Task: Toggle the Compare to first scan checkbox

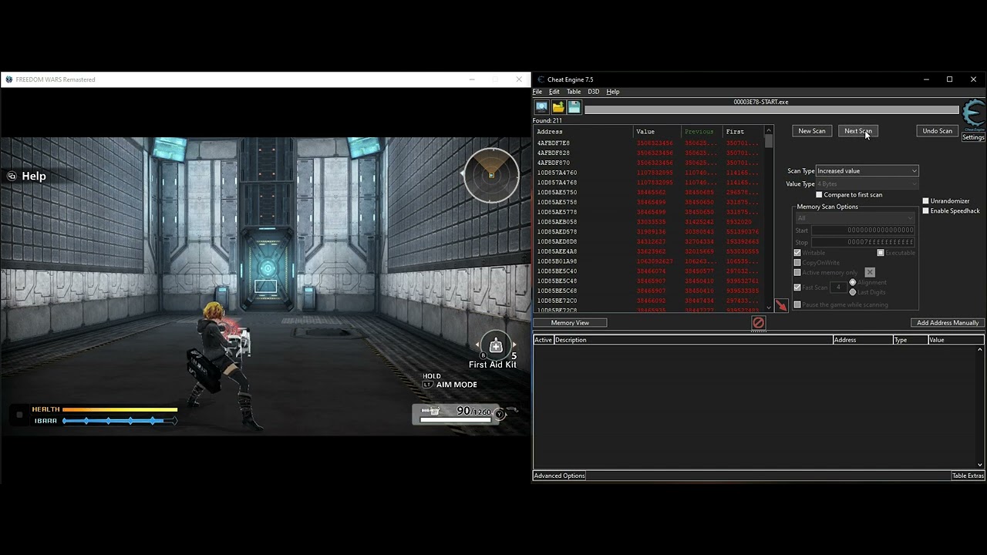Action: click(819, 195)
